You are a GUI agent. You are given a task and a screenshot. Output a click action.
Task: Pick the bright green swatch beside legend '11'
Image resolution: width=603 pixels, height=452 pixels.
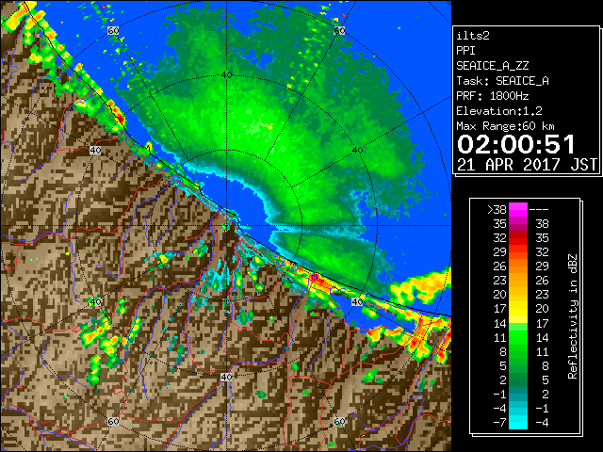518,337
